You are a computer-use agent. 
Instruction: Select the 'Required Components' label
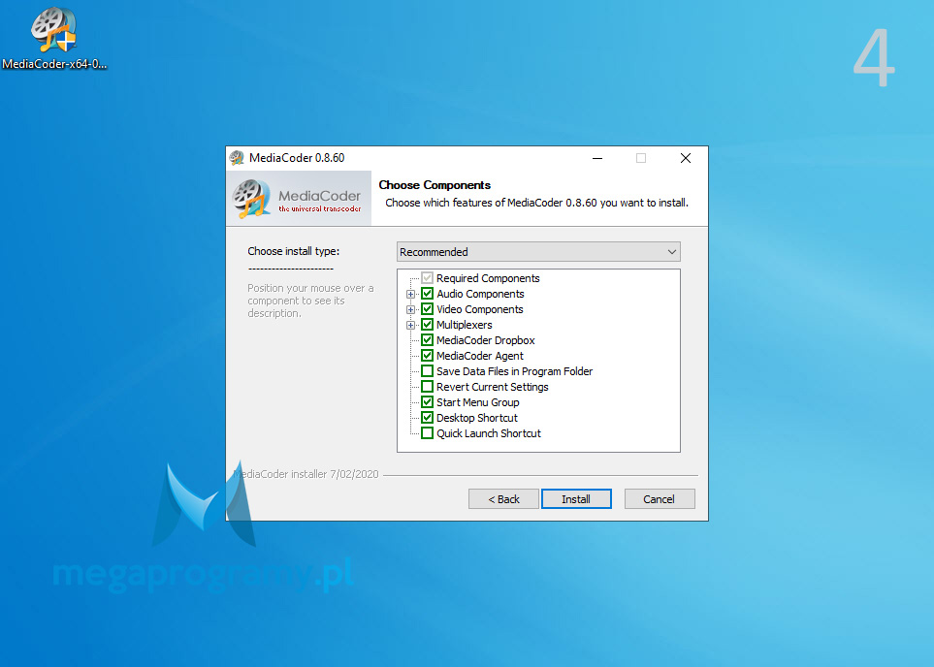click(488, 278)
